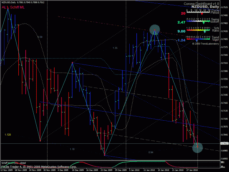This screenshot has width=229, height=172.
Task: Click the cyan S/N Ratio value 9.00
Action: coord(181,31)
